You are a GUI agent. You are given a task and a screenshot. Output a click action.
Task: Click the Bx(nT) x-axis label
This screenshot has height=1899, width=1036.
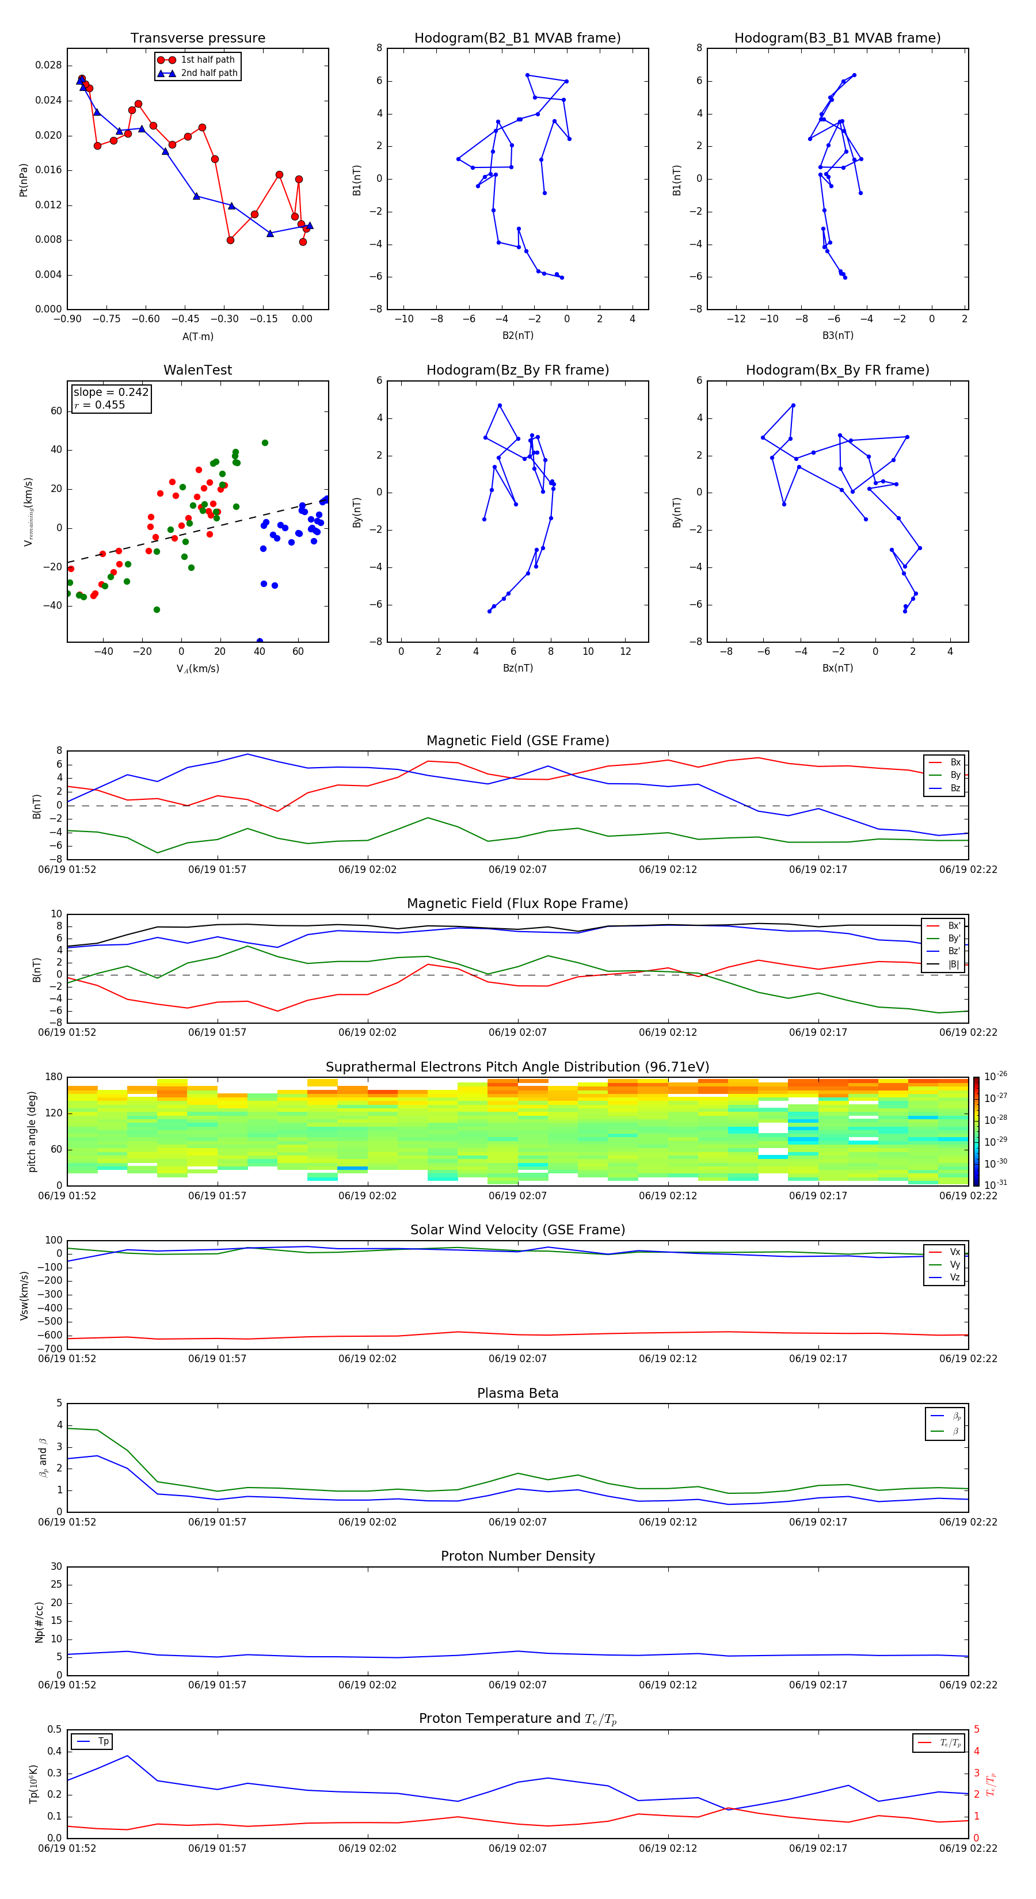pos(837,668)
